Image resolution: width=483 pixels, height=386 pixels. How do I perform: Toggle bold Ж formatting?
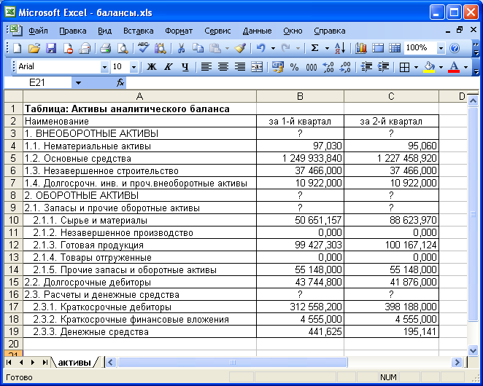pyautogui.click(x=151, y=67)
